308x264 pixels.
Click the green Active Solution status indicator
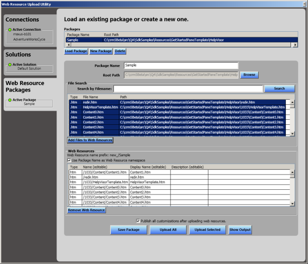pos(10,64)
